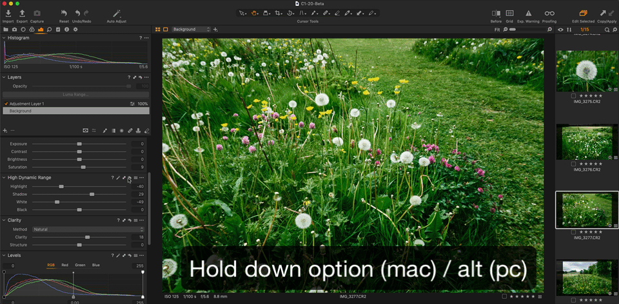
Task: Select Linear Gradient Mask in Layers panel
Action: (x=113, y=131)
